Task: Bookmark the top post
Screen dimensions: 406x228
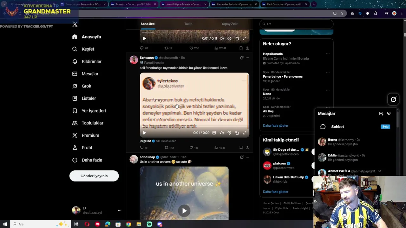Action: point(241,48)
